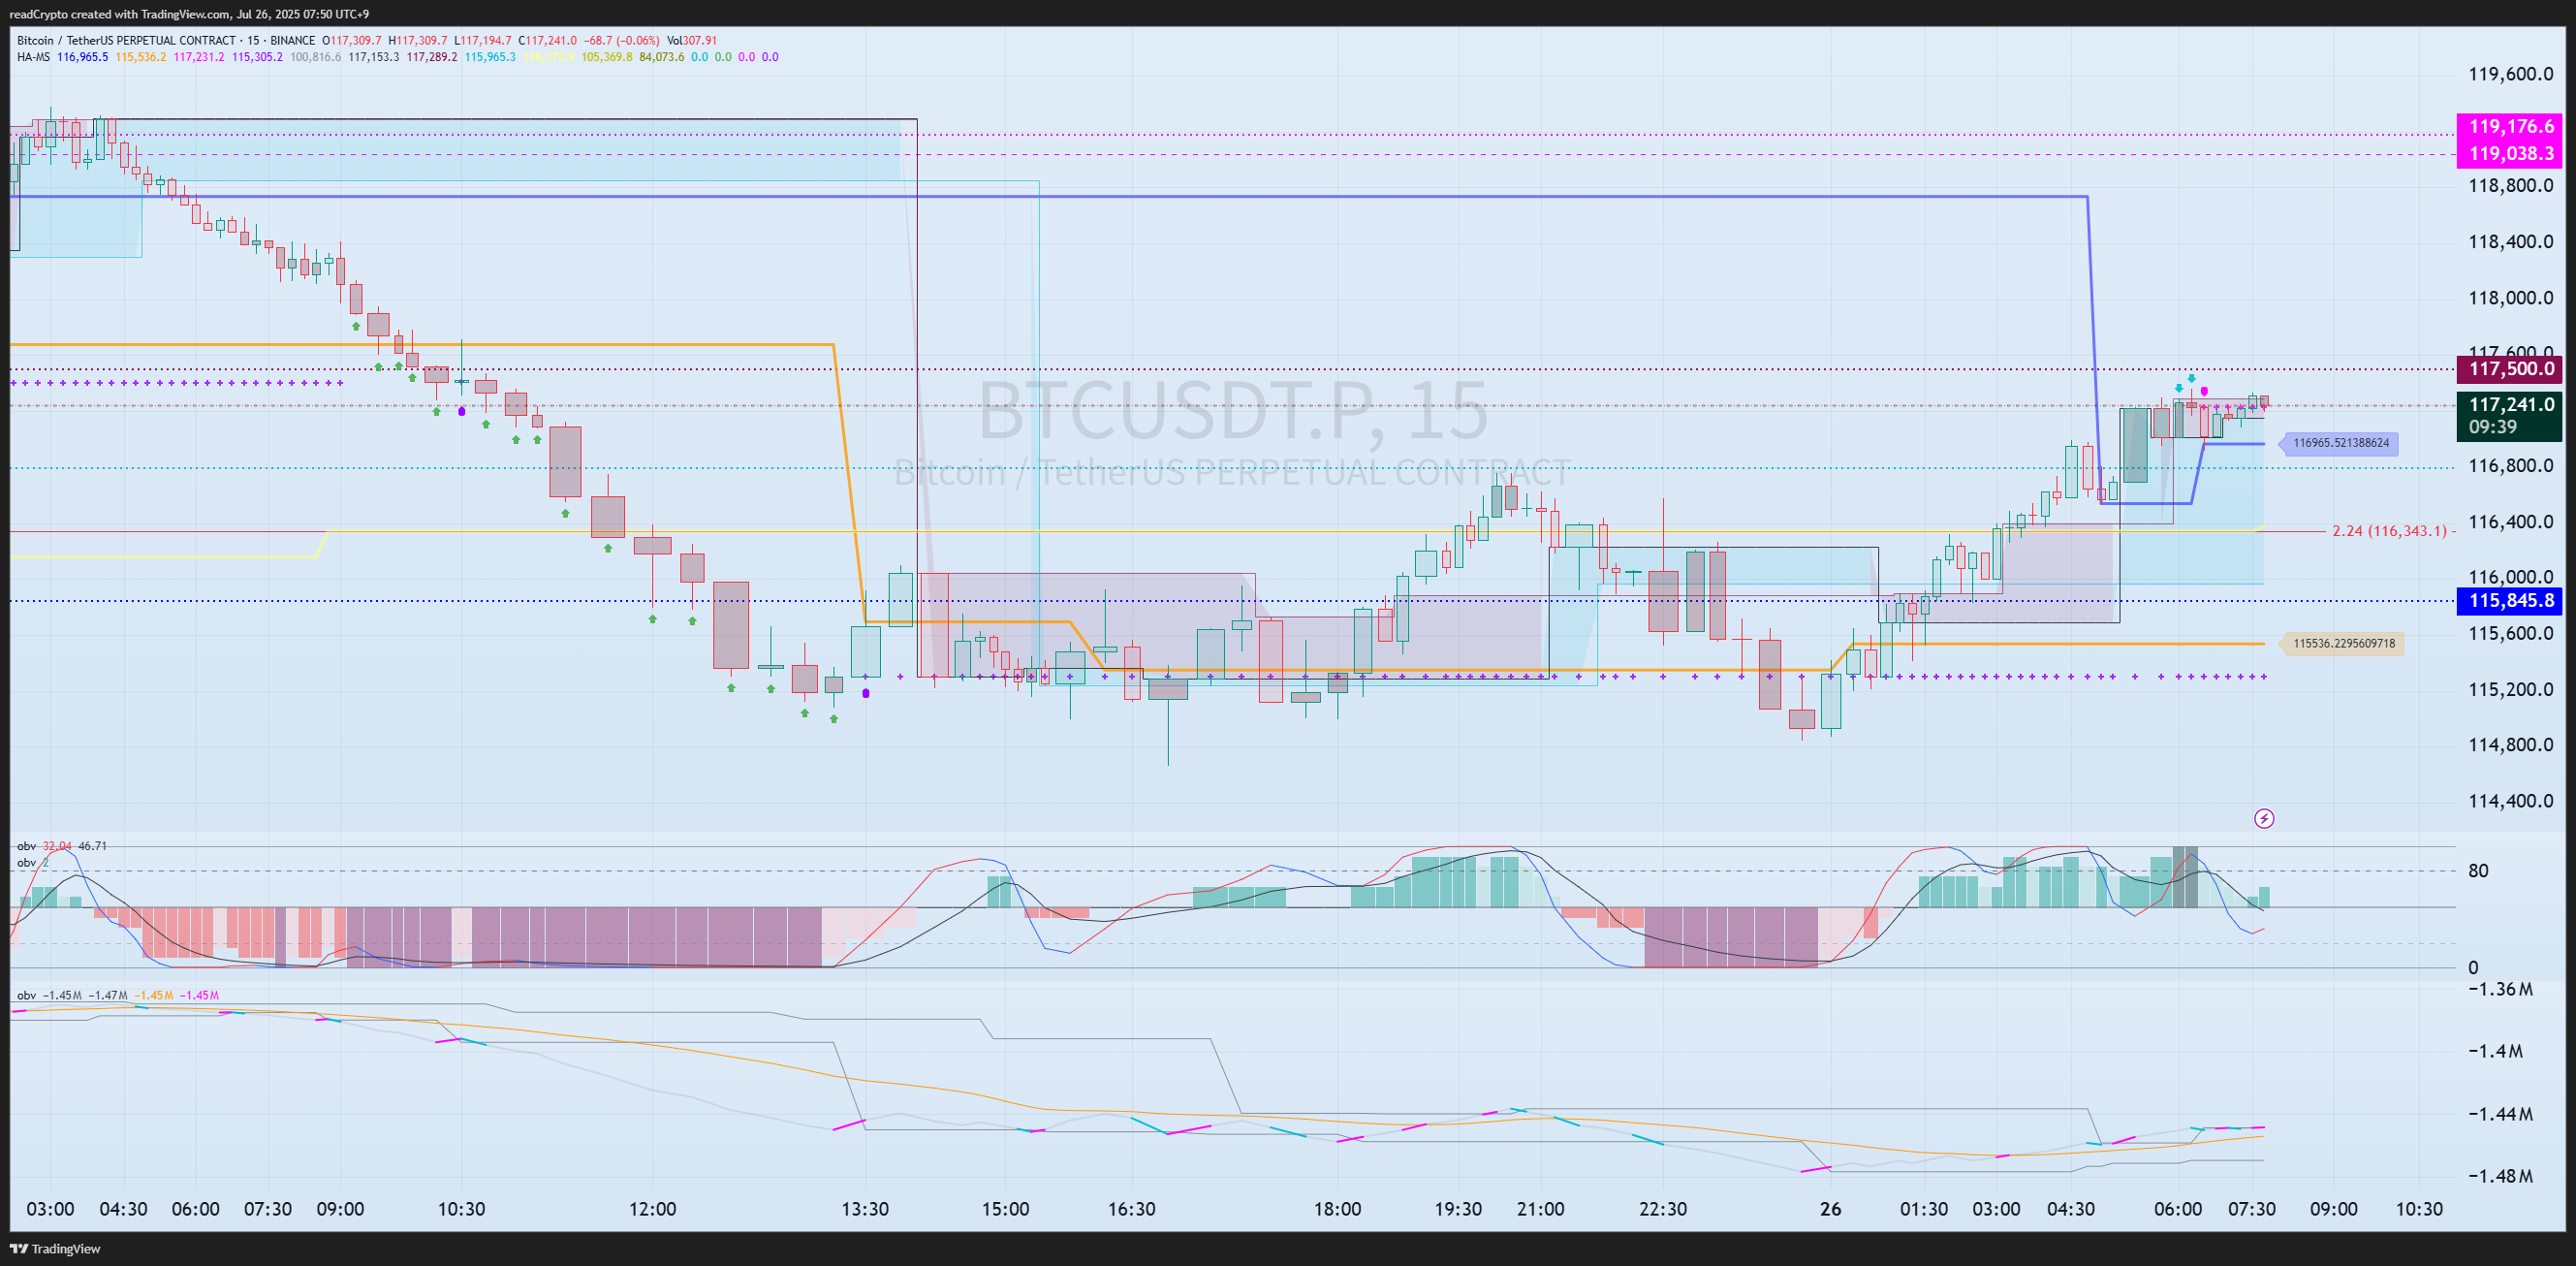Click the 119,600.0 price axis label
The image size is (2576, 1266).
click(x=2510, y=75)
